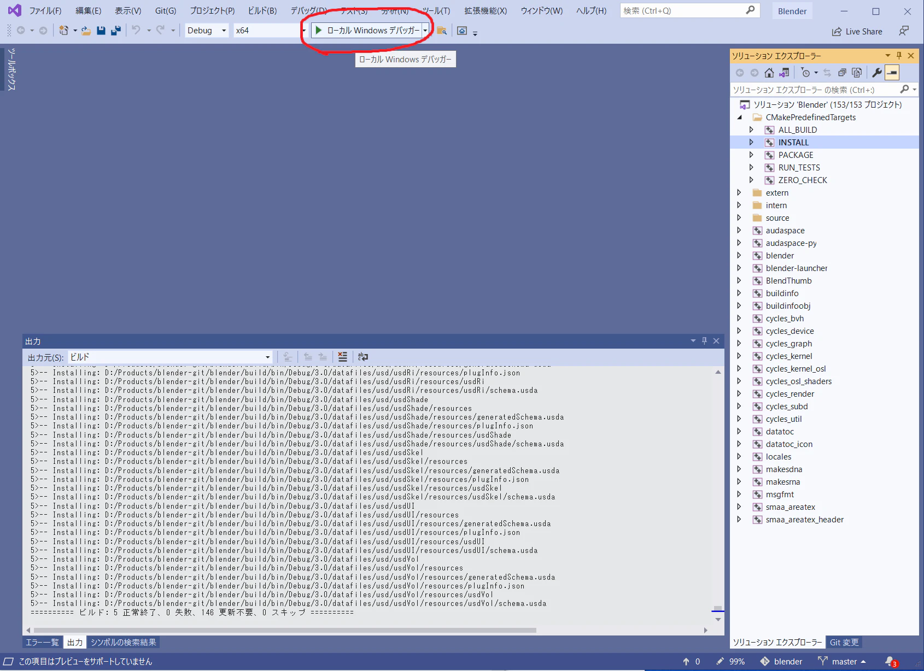Save the current file via floppy icon
Viewport: 924px width, 671px height.
pyautogui.click(x=101, y=31)
